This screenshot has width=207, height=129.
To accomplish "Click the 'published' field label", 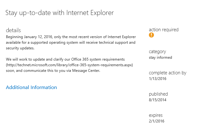I will point(158,94).
